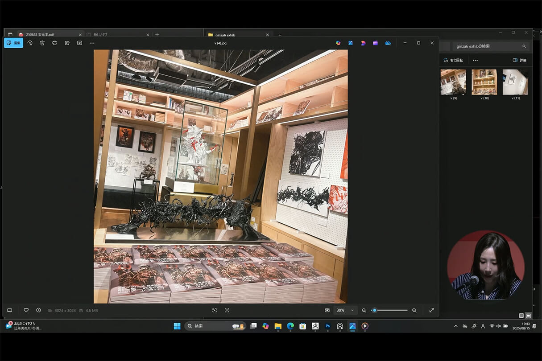
Task: Click the zoom in magnifier icon
Action: pyautogui.click(x=414, y=310)
